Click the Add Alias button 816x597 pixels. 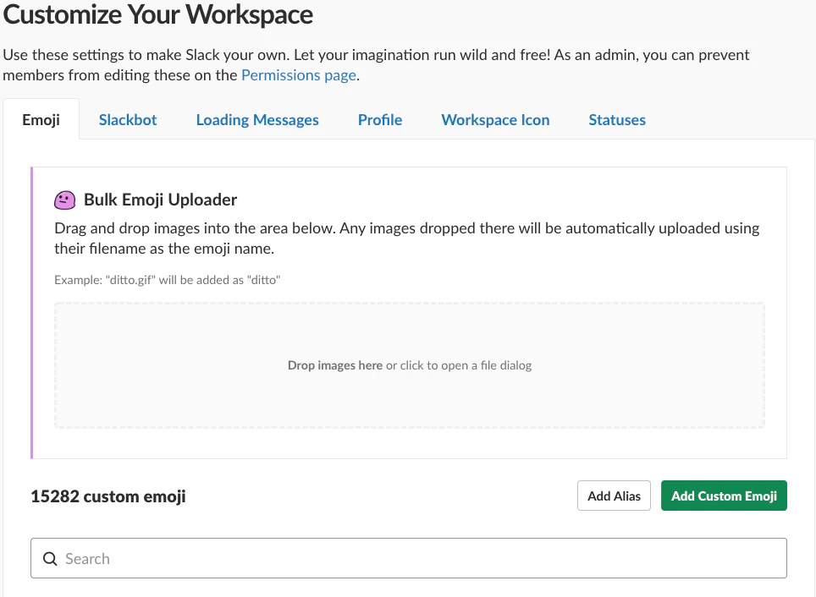click(x=614, y=496)
